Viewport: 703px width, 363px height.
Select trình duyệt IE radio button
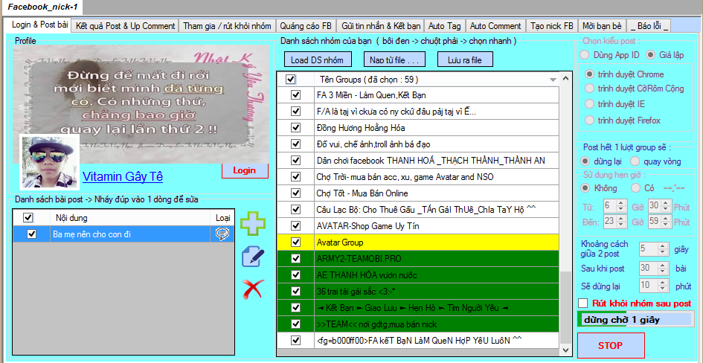(x=590, y=104)
